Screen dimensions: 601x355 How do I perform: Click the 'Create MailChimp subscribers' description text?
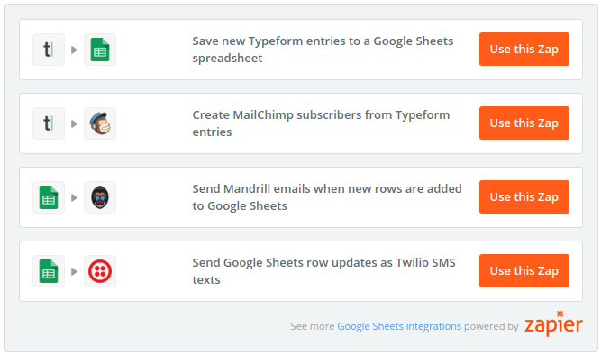[321, 123]
